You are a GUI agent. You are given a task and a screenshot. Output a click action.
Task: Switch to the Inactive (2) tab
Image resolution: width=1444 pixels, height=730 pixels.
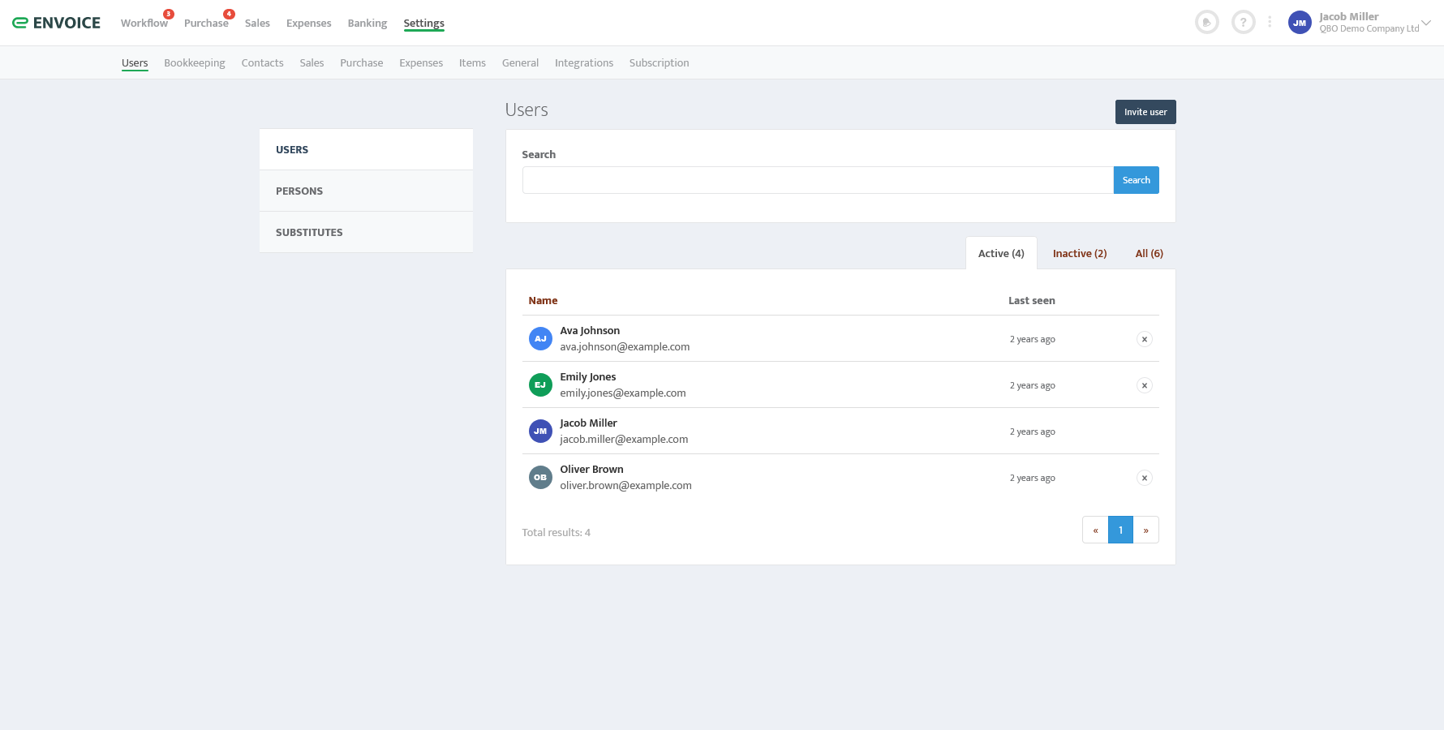click(1079, 253)
